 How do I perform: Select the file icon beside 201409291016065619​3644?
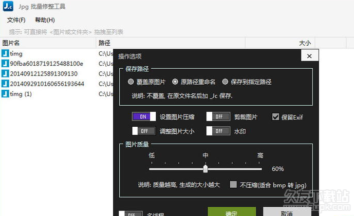tap(5, 84)
